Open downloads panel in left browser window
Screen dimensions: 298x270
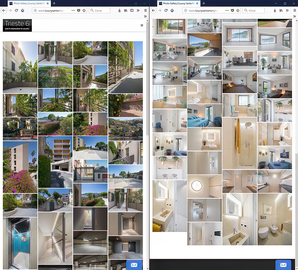pos(119,10)
